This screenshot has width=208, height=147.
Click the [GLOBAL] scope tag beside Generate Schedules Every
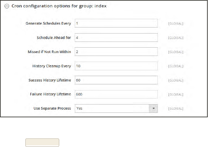[176, 23]
